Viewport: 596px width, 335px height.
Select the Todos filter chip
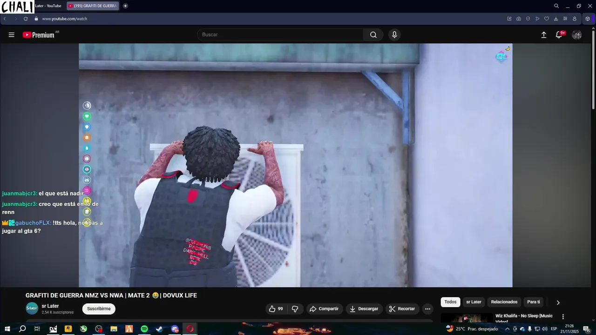coord(450,302)
